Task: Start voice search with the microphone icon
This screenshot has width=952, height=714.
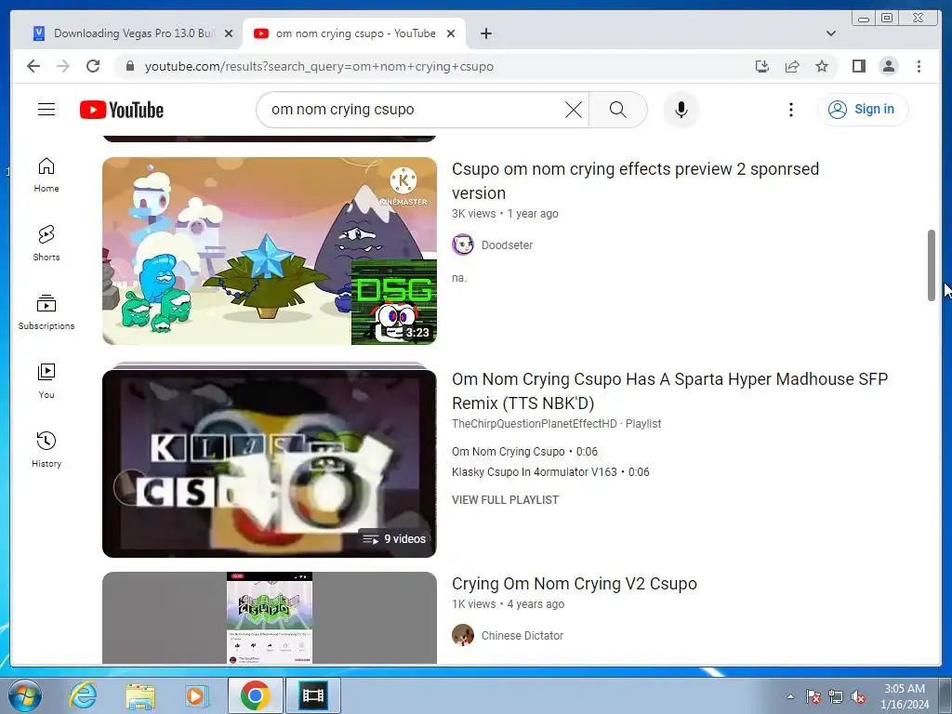Action: pos(681,110)
